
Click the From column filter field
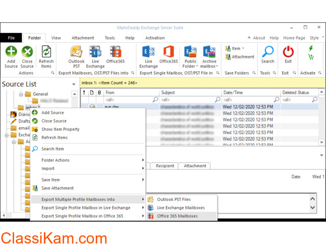(x=131, y=100)
